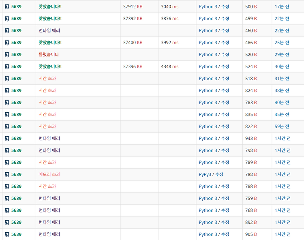
Task: Open Python 3 source link for 524 B submission
Action: tap(208, 66)
